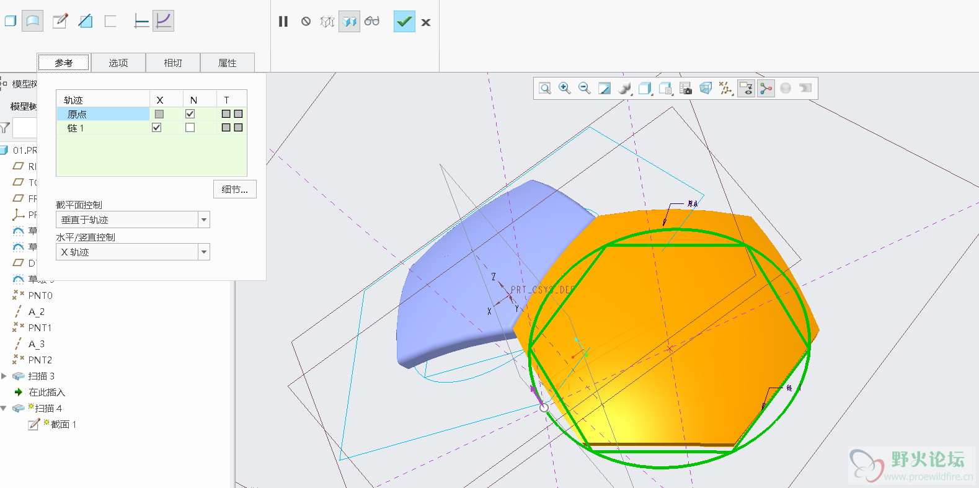Open the 水平/竖直控制 dropdown
Screen dimensions: 979x488
click(203, 252)
